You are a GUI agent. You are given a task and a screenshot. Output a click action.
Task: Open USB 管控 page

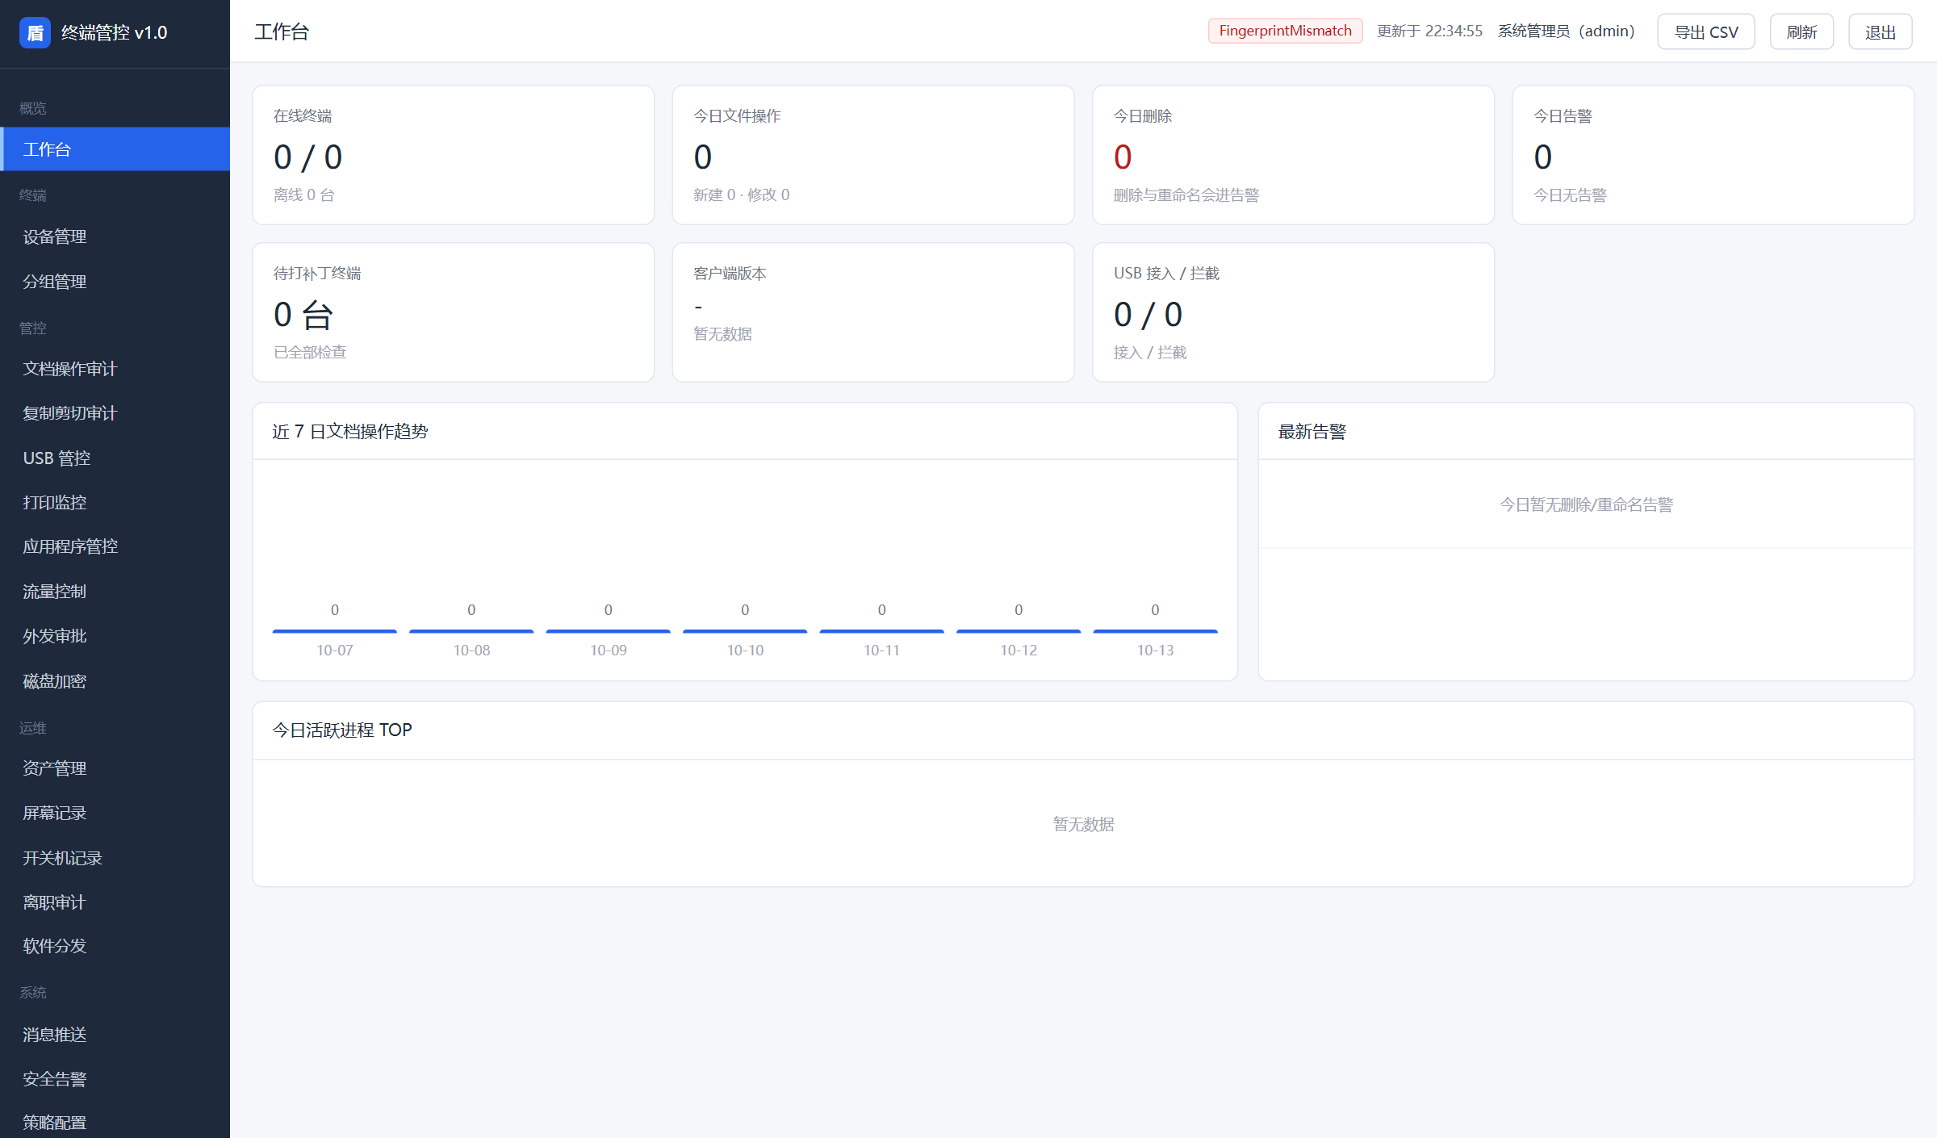pos(115,458)
